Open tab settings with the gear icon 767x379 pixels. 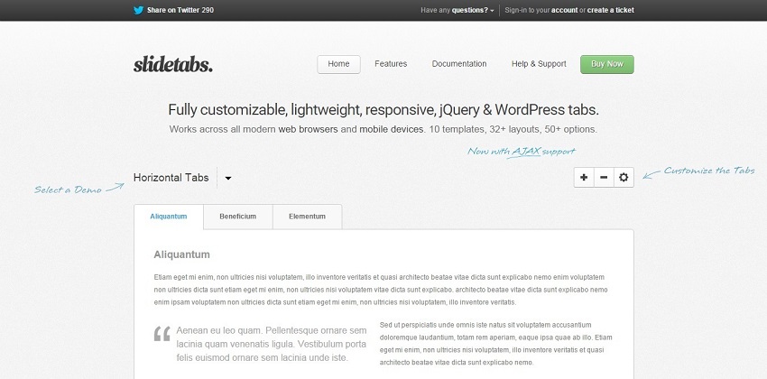point(624,178)
